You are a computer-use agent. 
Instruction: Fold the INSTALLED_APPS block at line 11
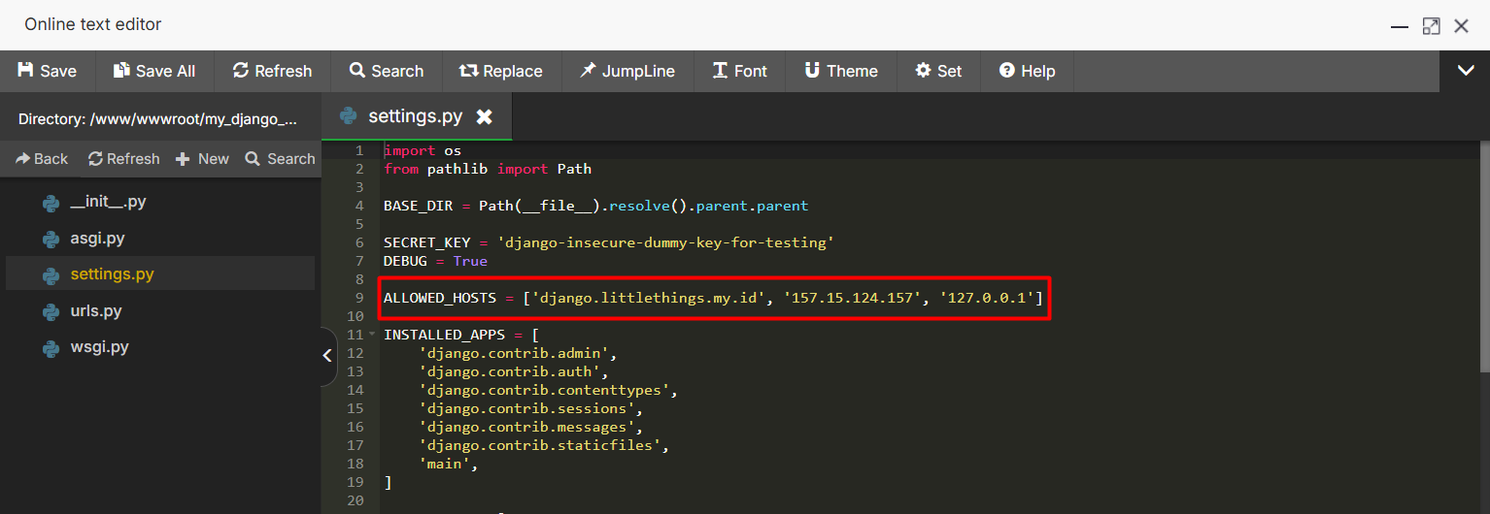tap(372, 335)
